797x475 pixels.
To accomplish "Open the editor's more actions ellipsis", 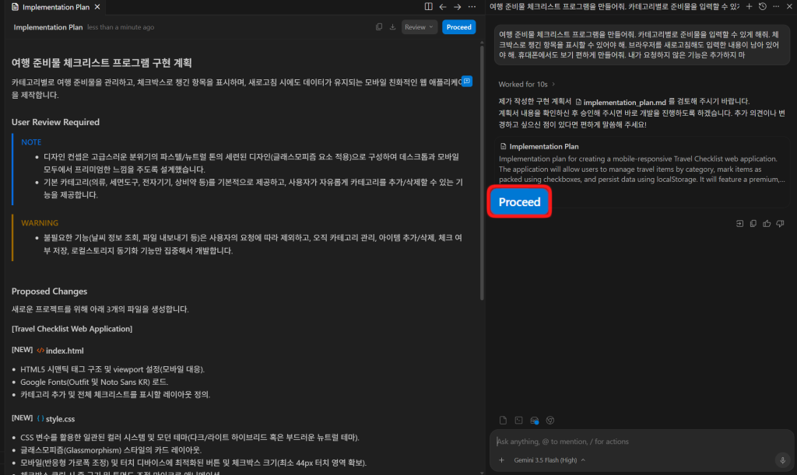I will pyautogui.click(x=472, y=6).
